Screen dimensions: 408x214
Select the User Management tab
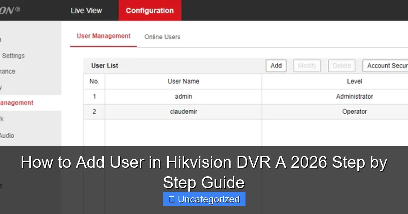(103, 36)
